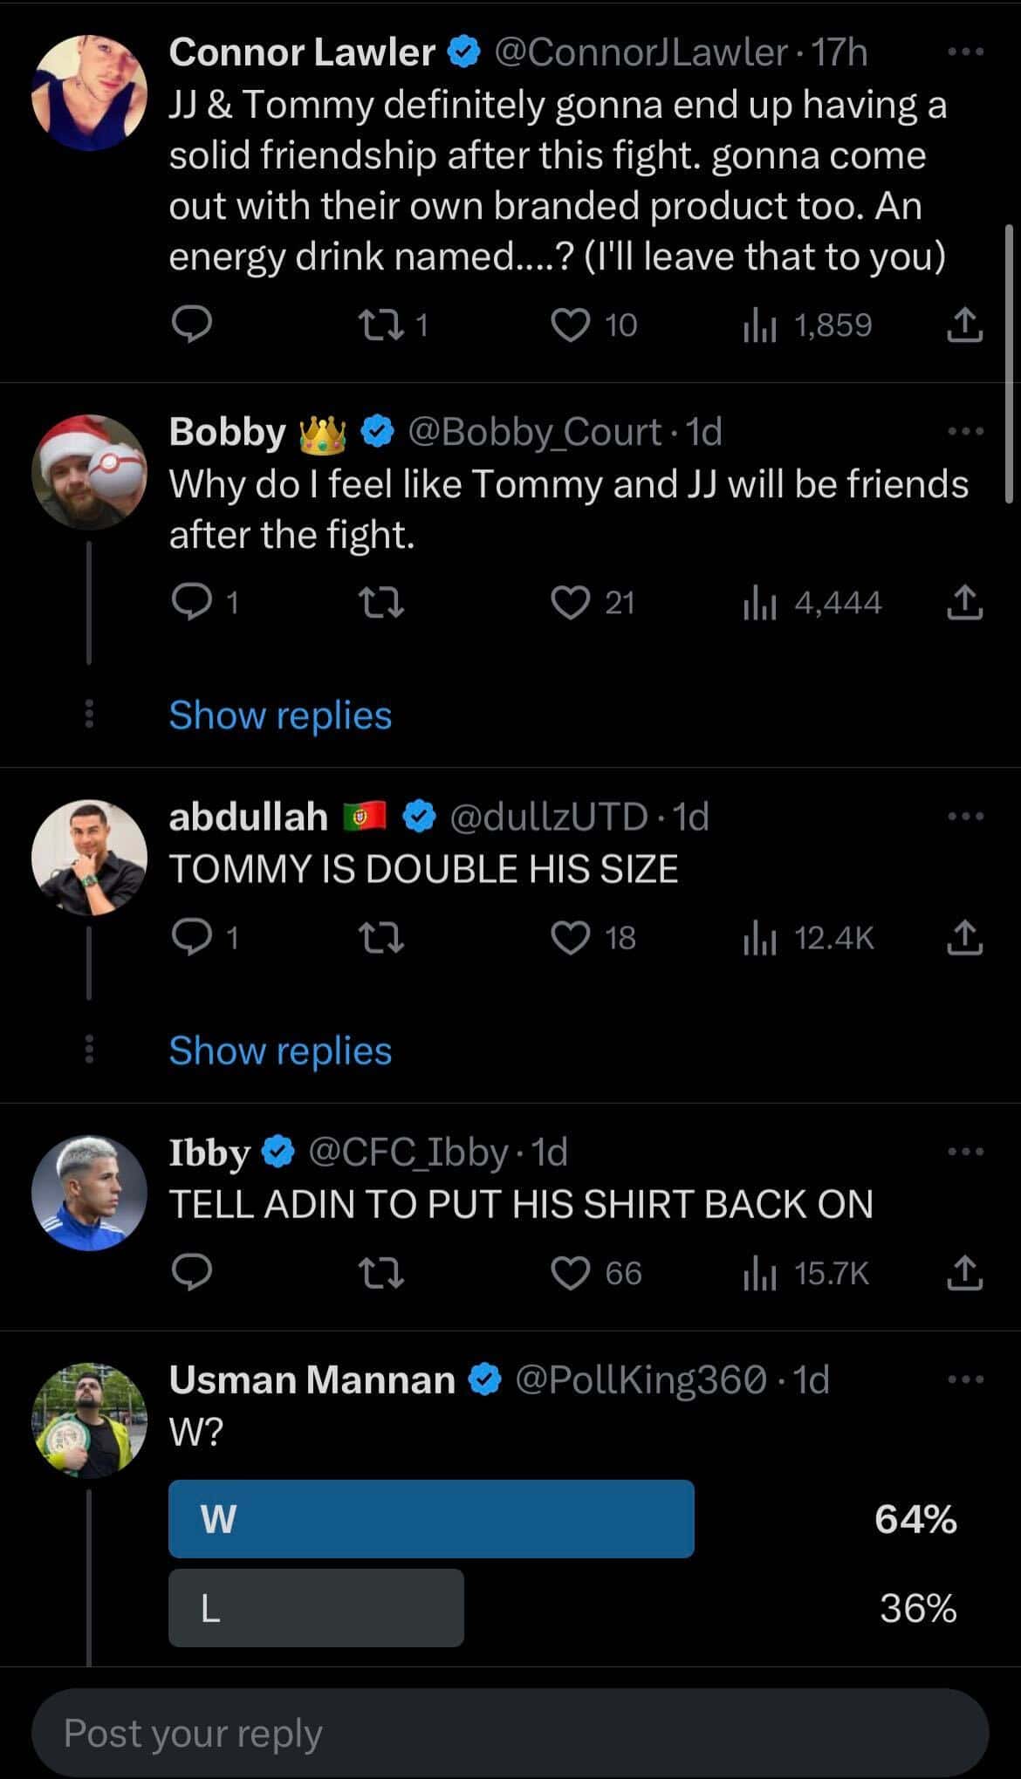Share Connor Lawler's tweet

pyautogui.click(x=964, y=325)
